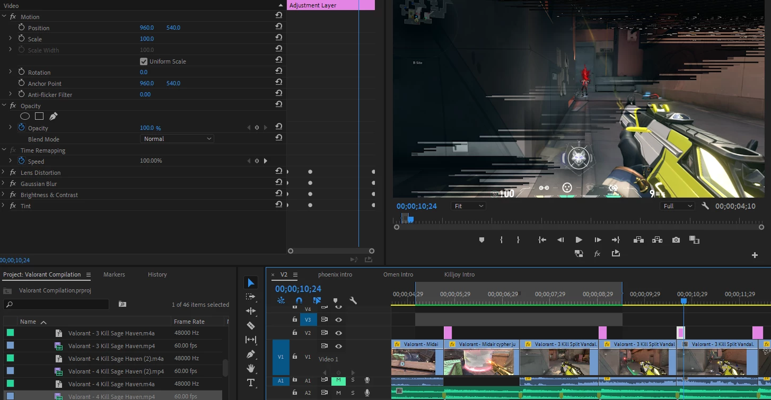Toggle Linked Selection in timeline
This screenshot has height=400, width=771.
click(317, 300)
